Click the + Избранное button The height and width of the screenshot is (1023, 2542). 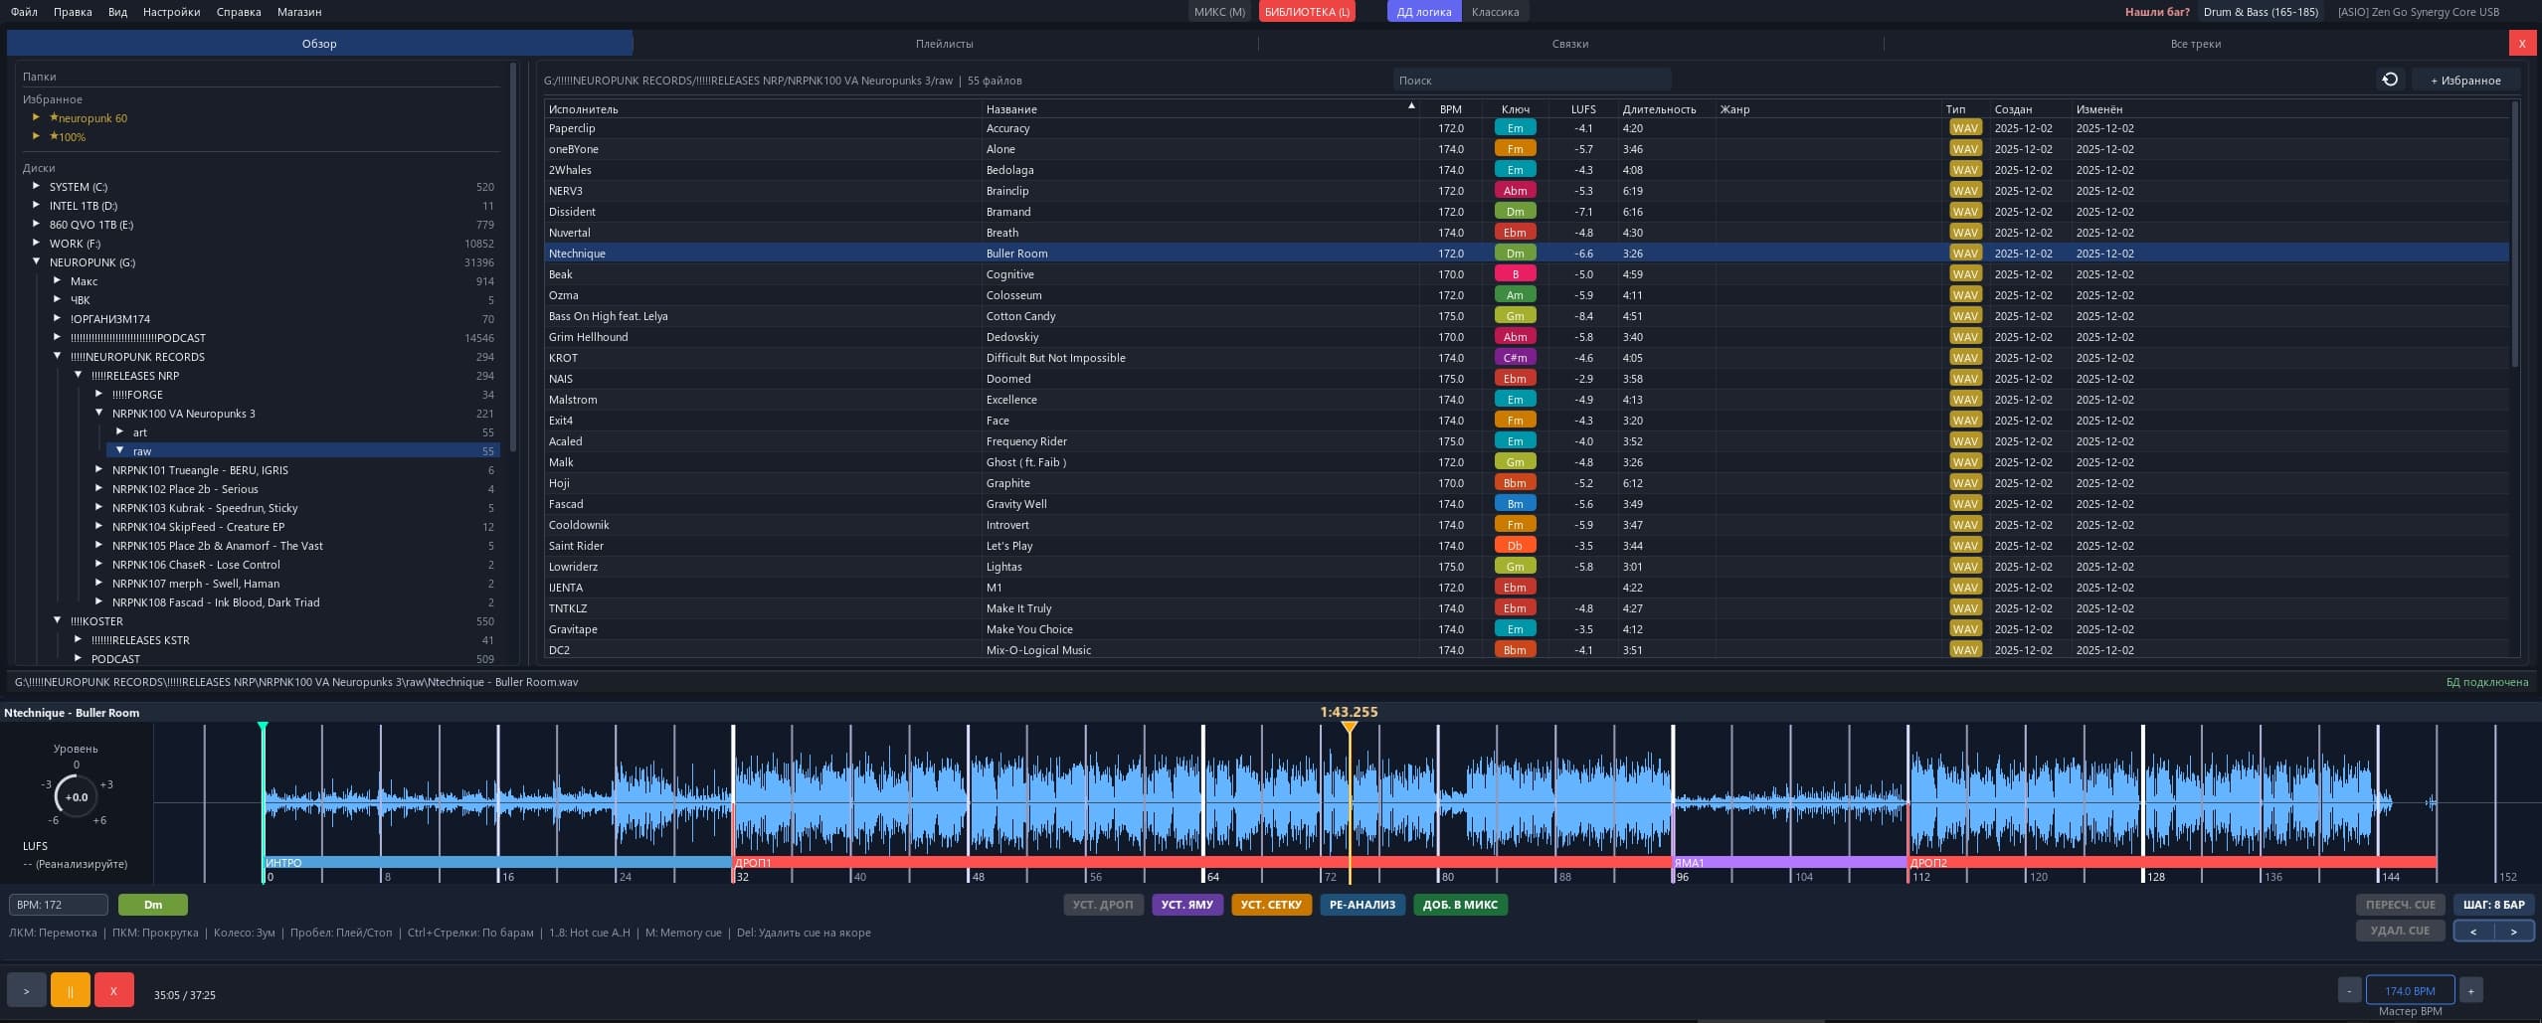2465,81
